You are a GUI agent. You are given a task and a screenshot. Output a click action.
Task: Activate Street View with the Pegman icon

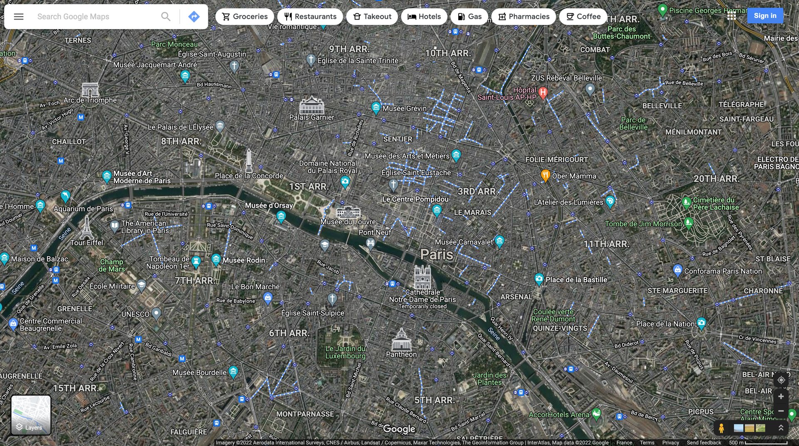coord(721,429)
